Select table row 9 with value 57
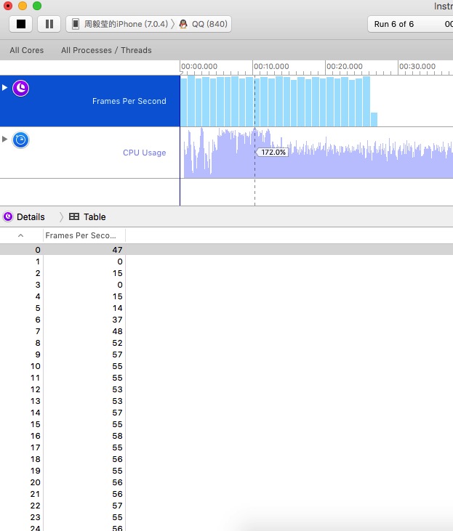Image resolution: width=453 pixels, height=531 pixels. 227,354
